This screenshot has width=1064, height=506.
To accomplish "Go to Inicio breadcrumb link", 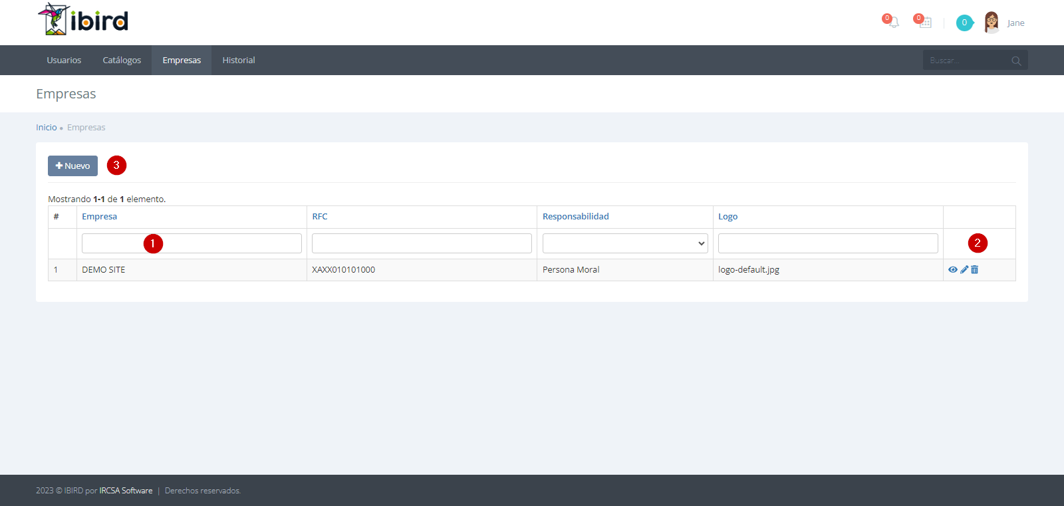I will 47,128.
